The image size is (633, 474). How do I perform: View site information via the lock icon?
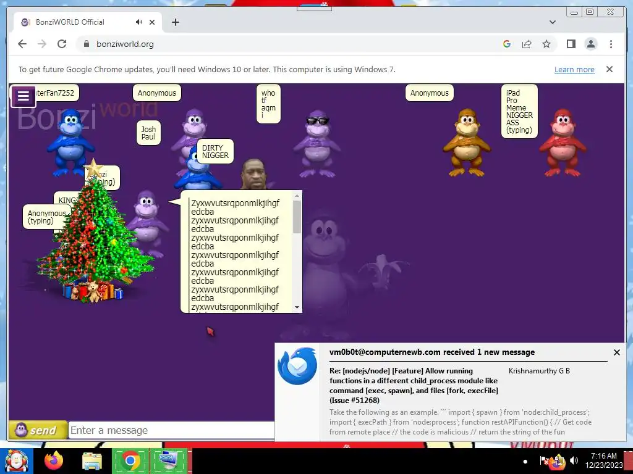coord(87,44)
